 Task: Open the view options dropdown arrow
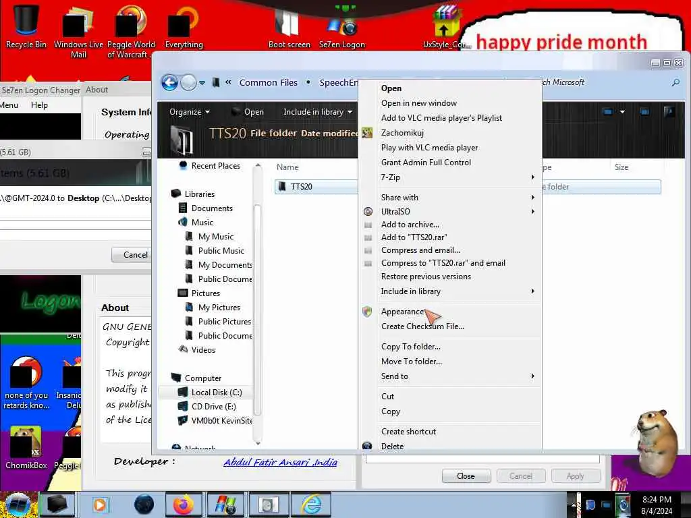(622, 112)
